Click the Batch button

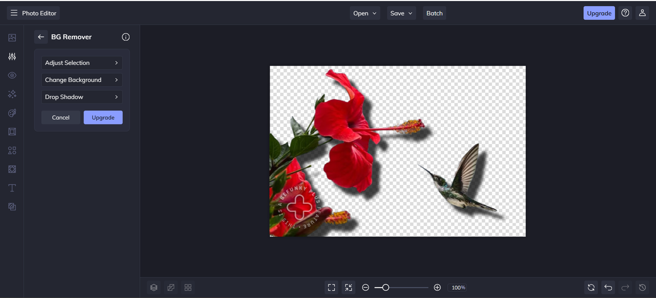pyautogui.click(x=435, y=13)
